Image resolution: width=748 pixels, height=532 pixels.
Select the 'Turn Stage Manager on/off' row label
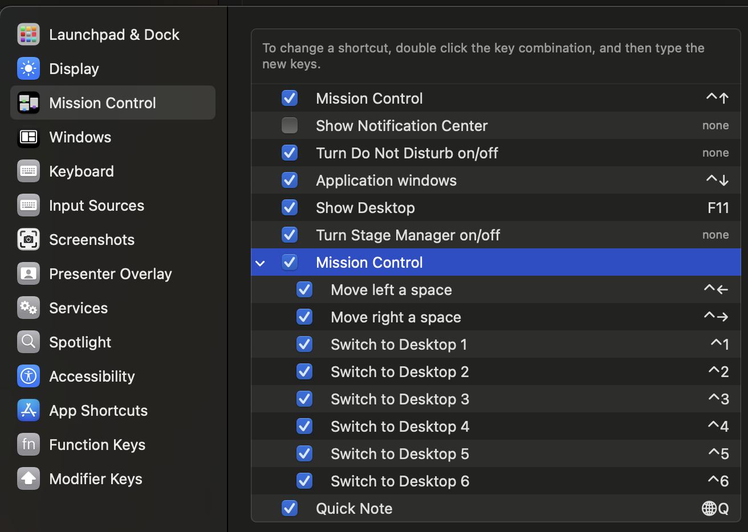(x=408, y=235)
